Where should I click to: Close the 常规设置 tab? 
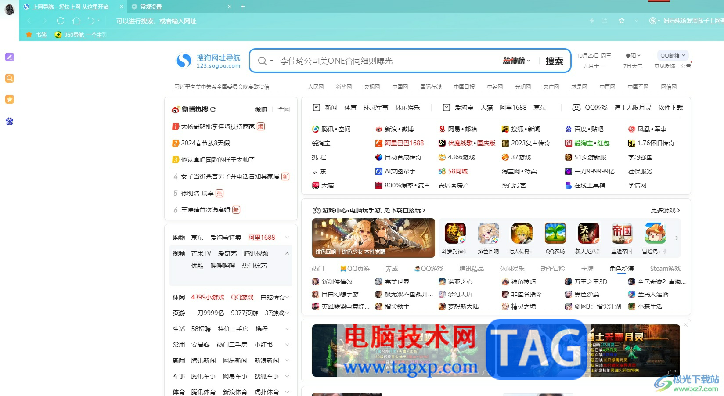coord(230,7)
